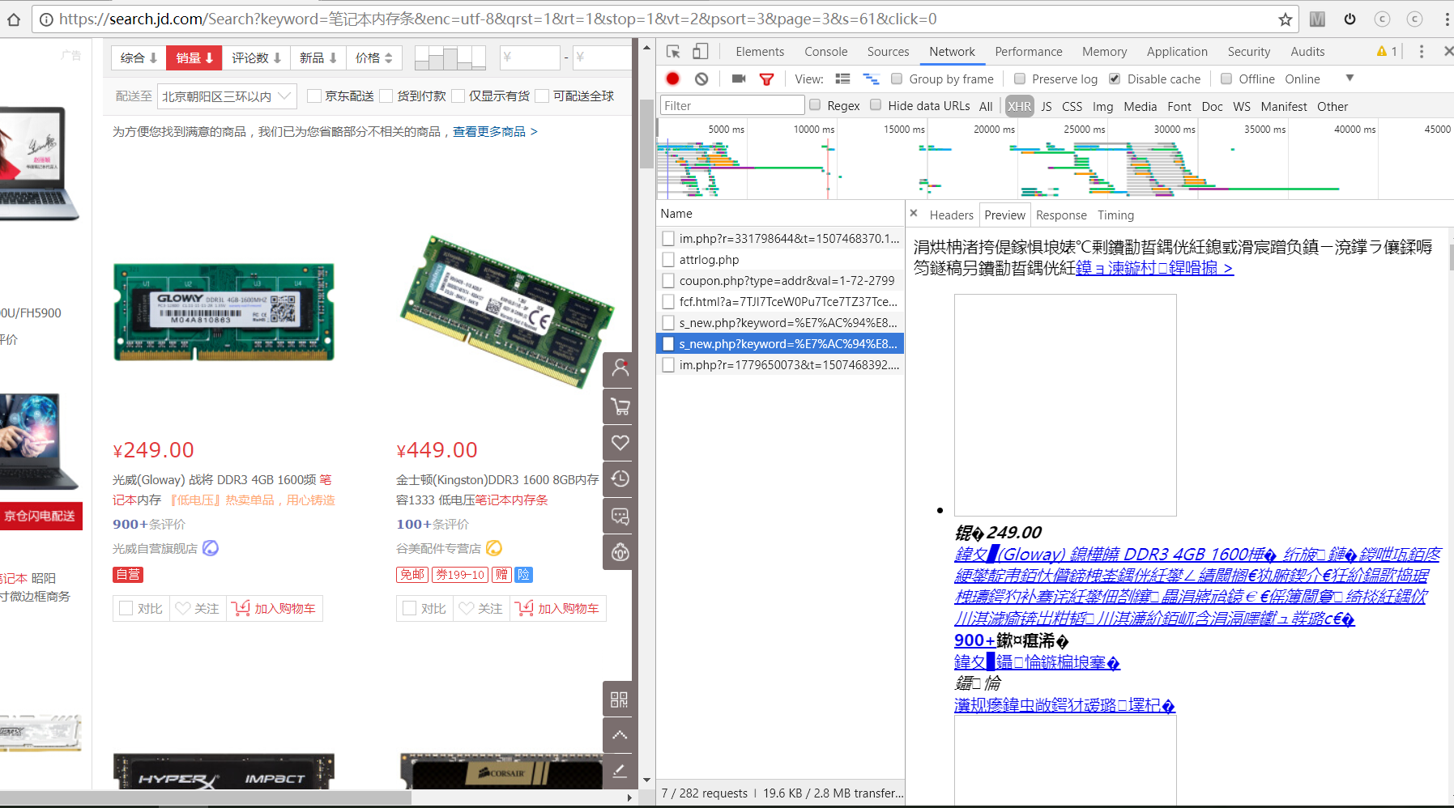1454x808 pixels.
Task: Enable the Preserve log checkbox
Action: pyautogui.click(x=1020, y=79)
